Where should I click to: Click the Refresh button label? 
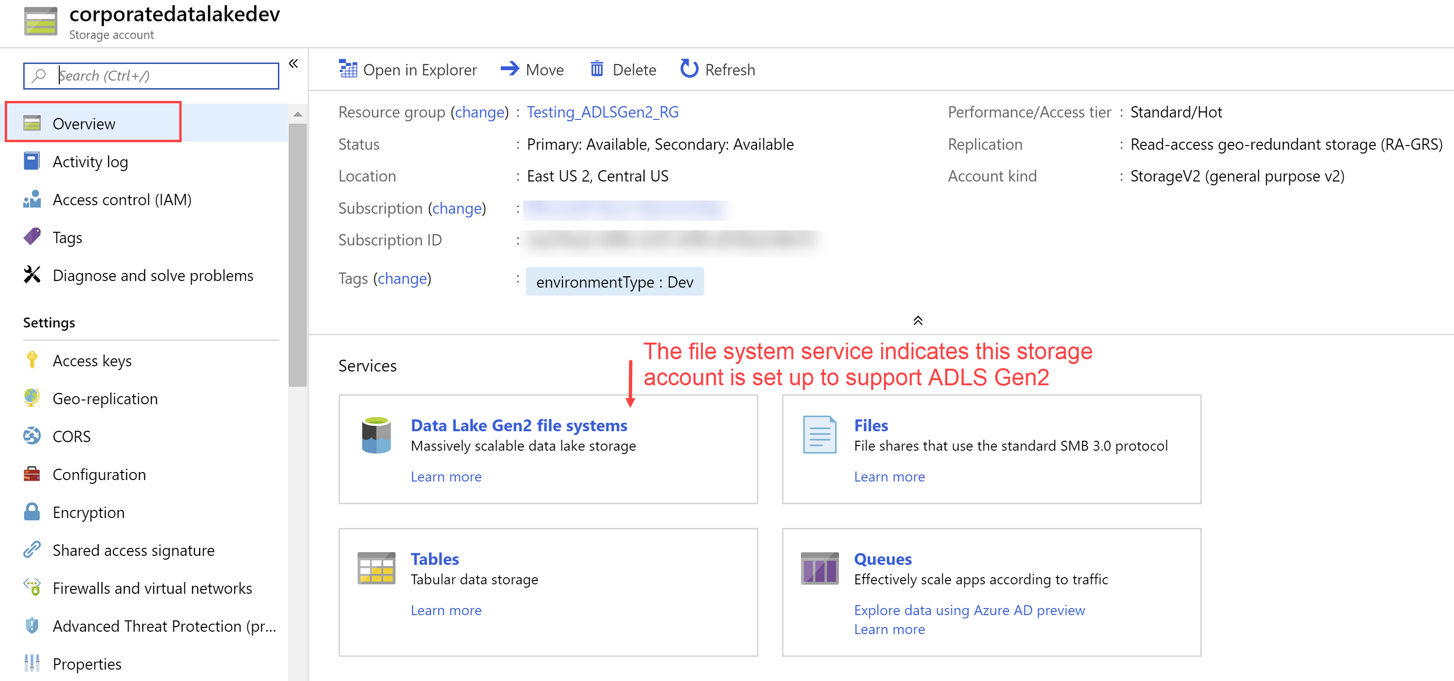(730, 69)
